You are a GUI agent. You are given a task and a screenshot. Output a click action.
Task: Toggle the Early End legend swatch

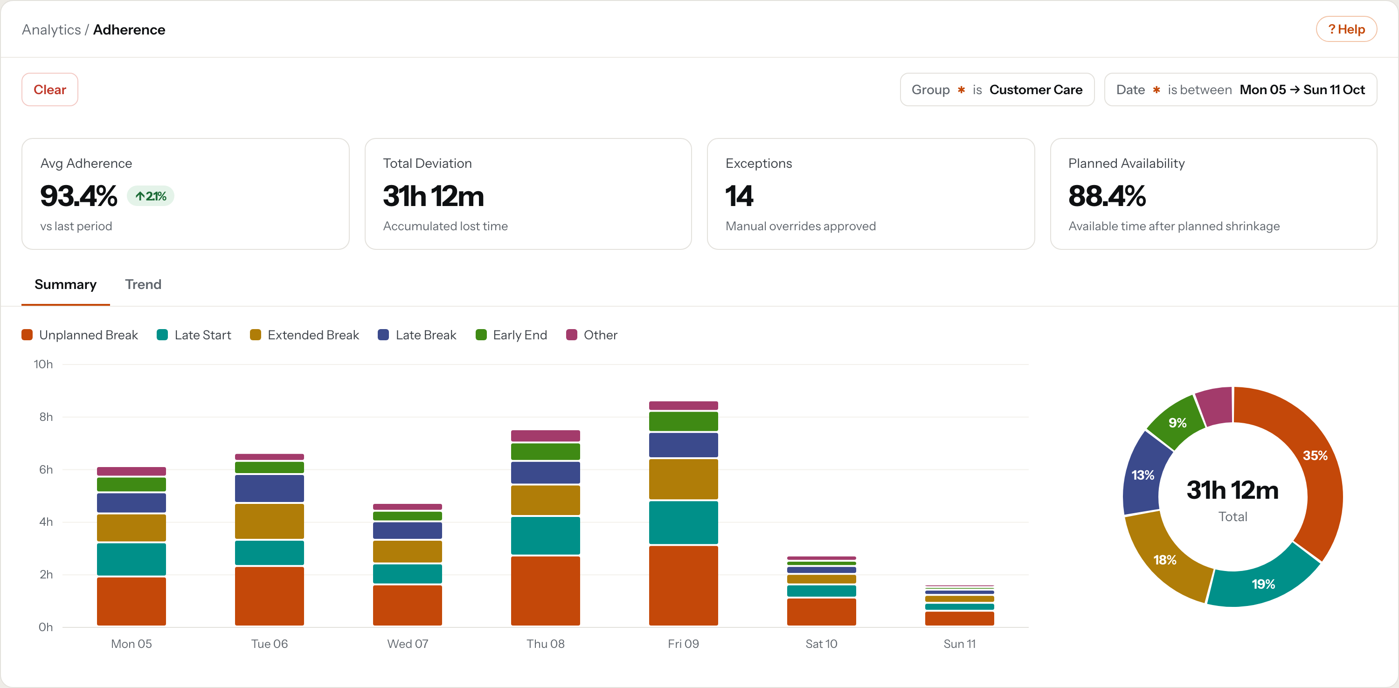click(481, 335)
